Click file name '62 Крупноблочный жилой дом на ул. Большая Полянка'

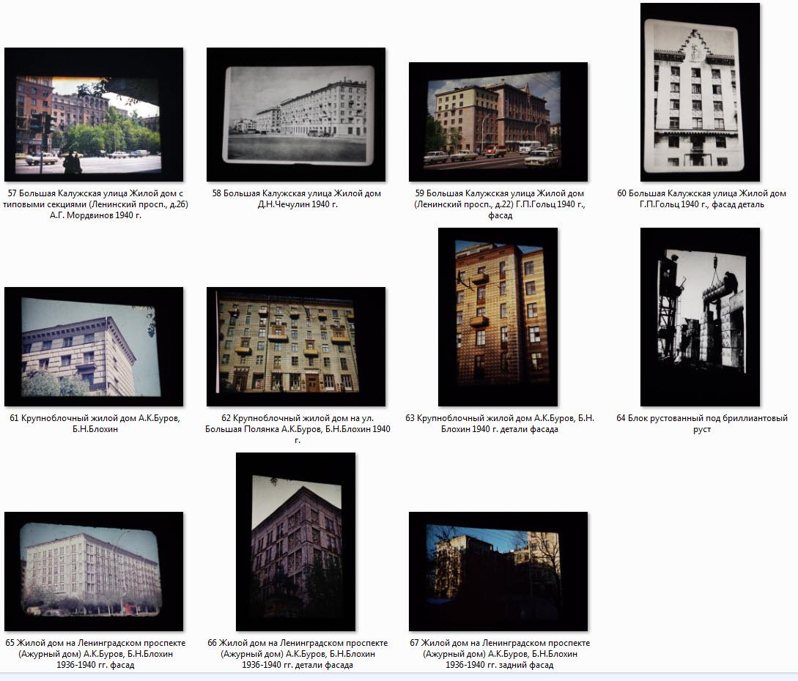tap(298, 429)
